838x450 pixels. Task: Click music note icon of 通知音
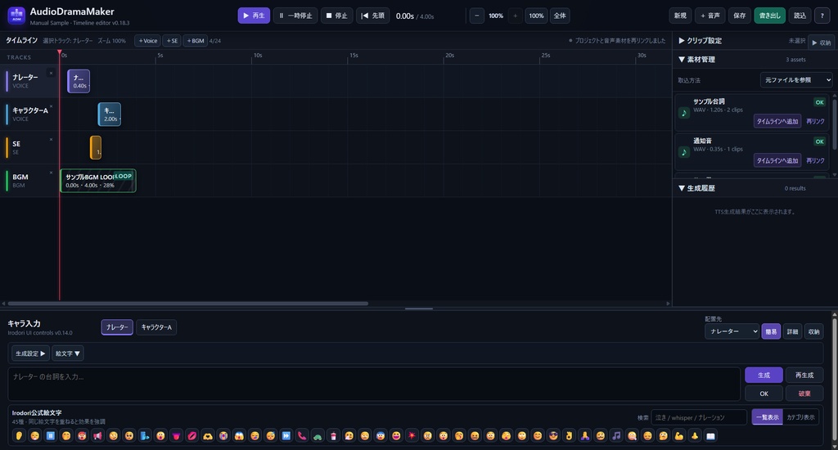coord(683,152)
